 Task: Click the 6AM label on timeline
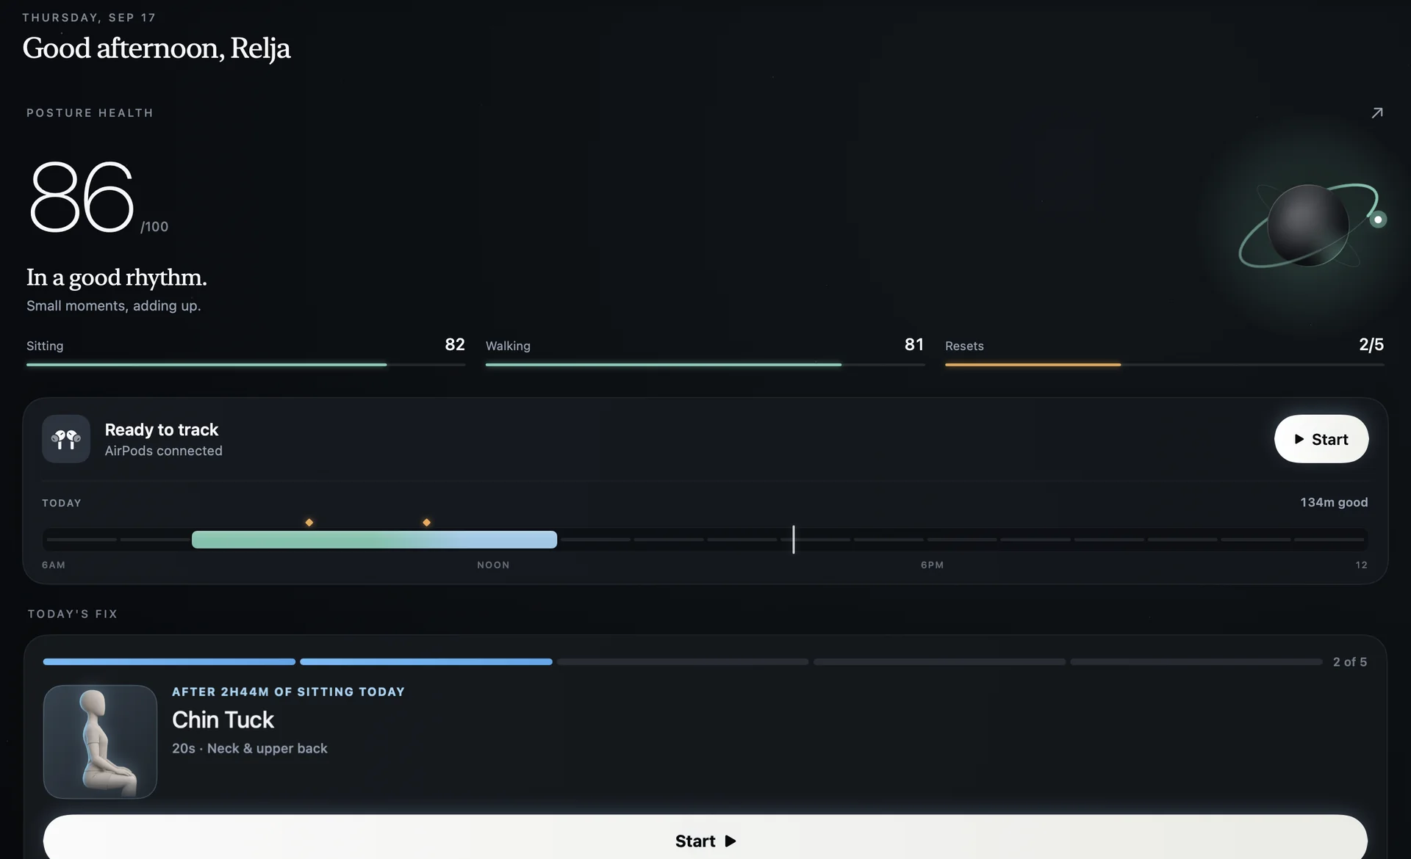point(54,565)
